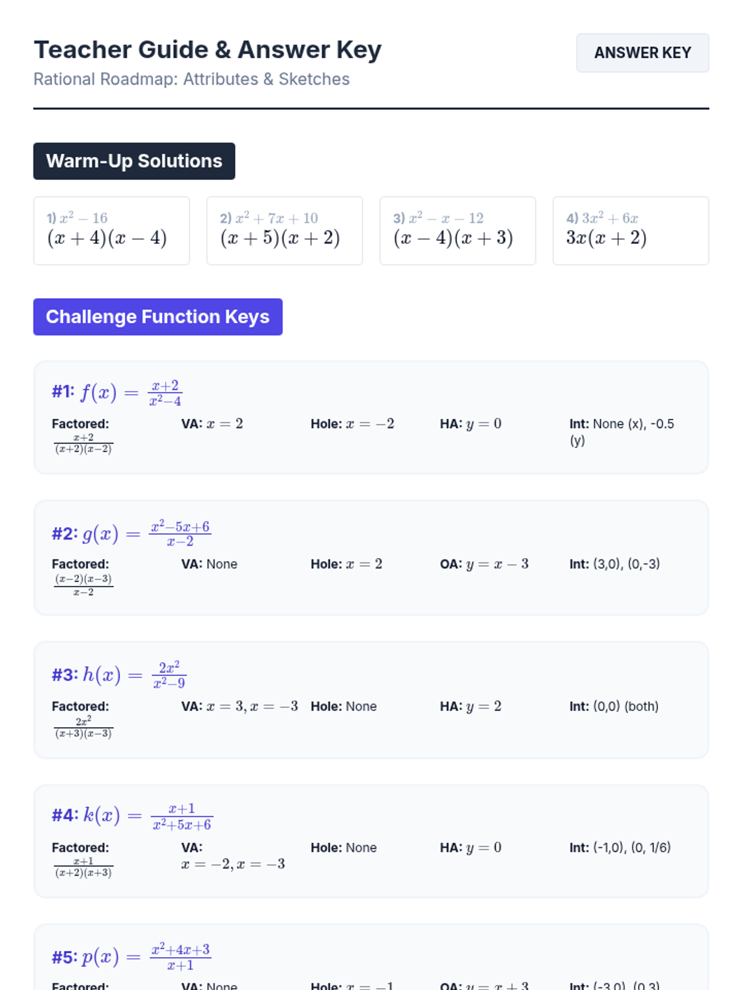The width and height of the screenshot is (742, 990).
Task: Select the x² − x − 12 warm-up card
Action: point(458,231)
